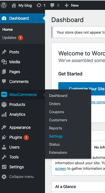
Task: Click the Plugins update count badge
Action: [x=26, y=138]
